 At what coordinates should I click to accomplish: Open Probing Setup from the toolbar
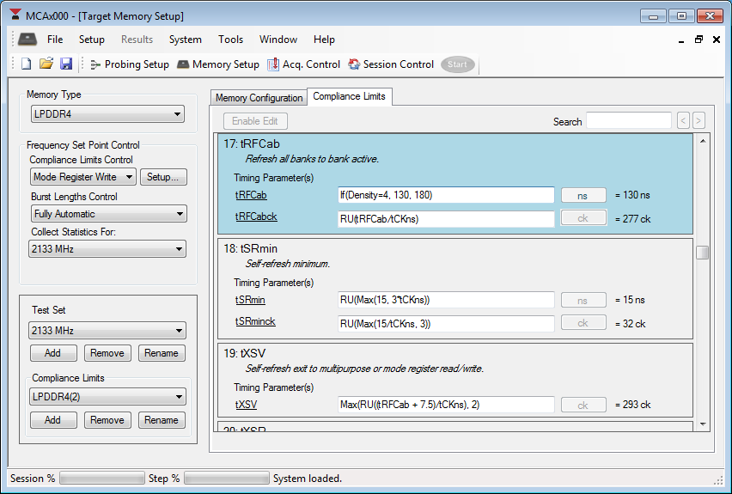pyautogui.click(x=129, y=64)
